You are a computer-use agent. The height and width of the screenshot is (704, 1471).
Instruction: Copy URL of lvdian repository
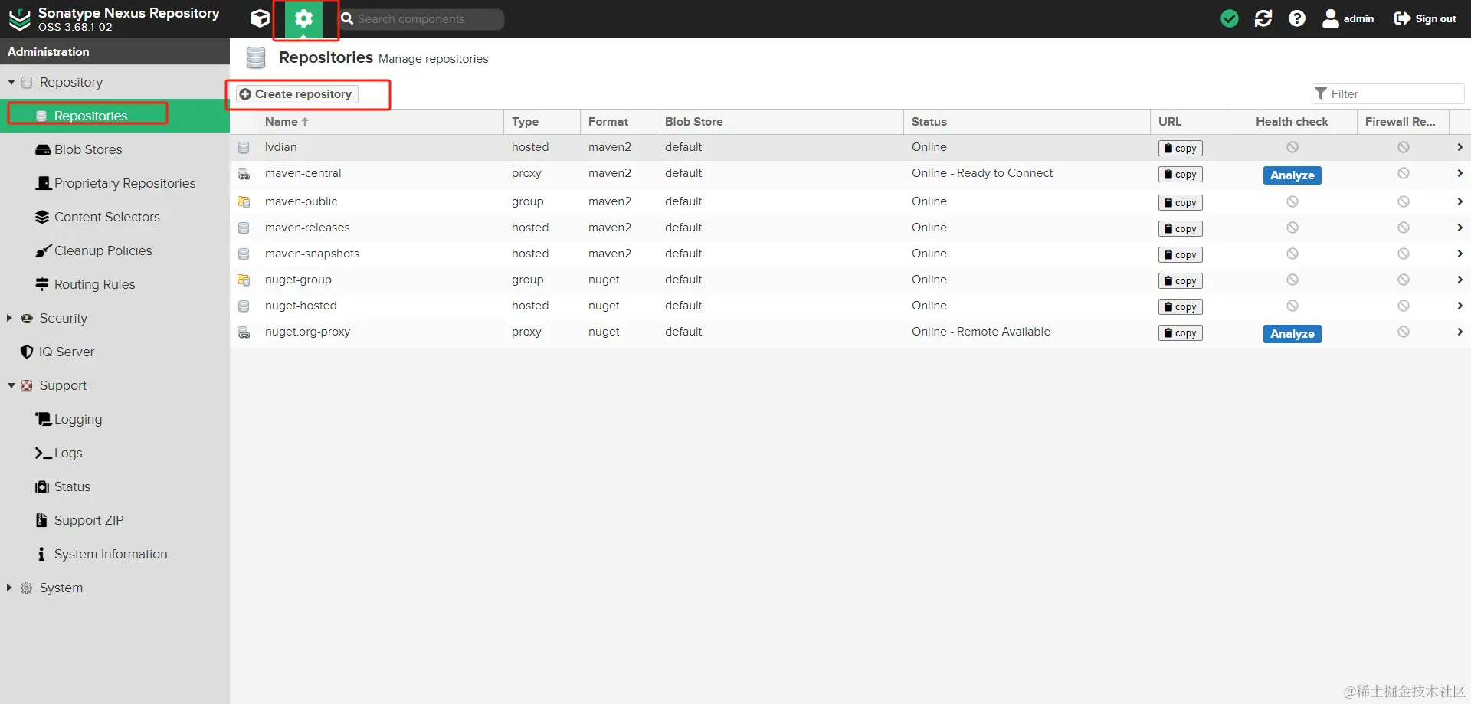coord(1180,149)
